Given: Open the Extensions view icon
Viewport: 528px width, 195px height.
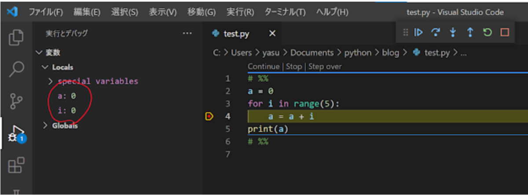Looking at the screenshot, I should 16,166.
